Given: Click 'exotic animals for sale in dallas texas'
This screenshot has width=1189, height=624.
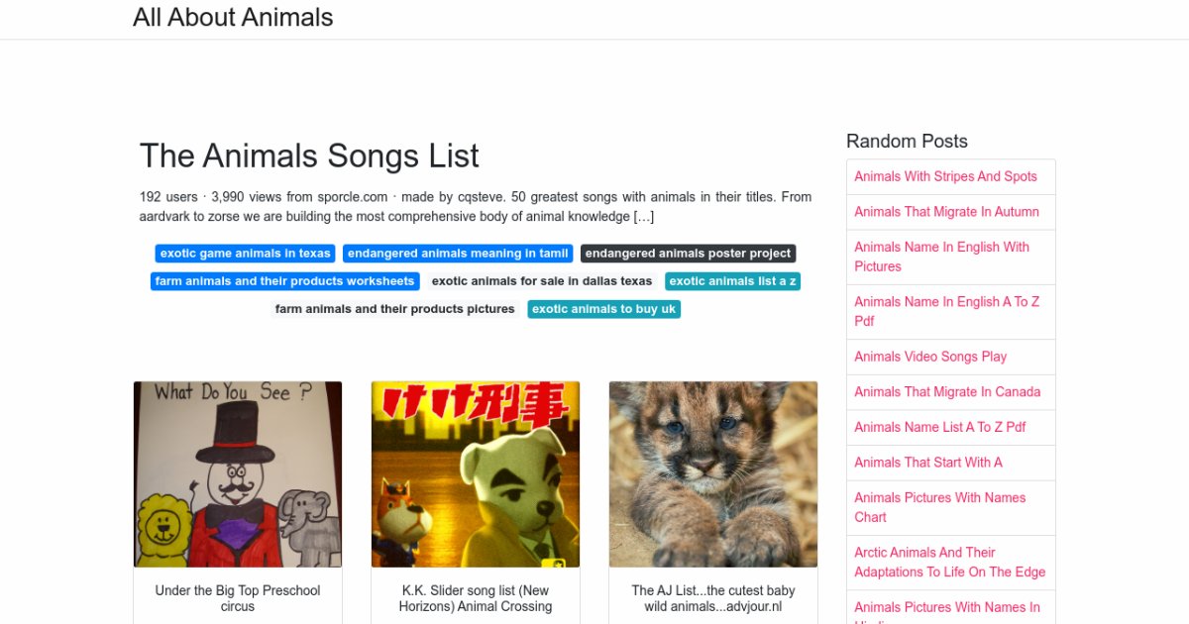Looking at the screenshot, I should coord(542,281).
